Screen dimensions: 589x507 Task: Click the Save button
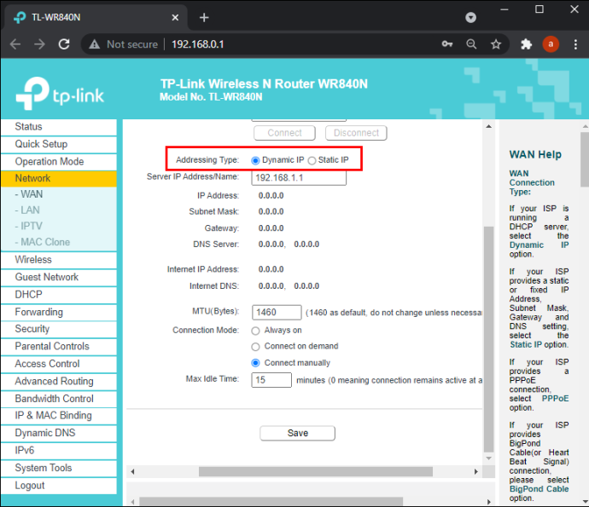(298, 433)
